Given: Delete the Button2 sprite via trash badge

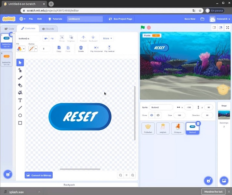Looking at the screenshot, I should point(198,123).
